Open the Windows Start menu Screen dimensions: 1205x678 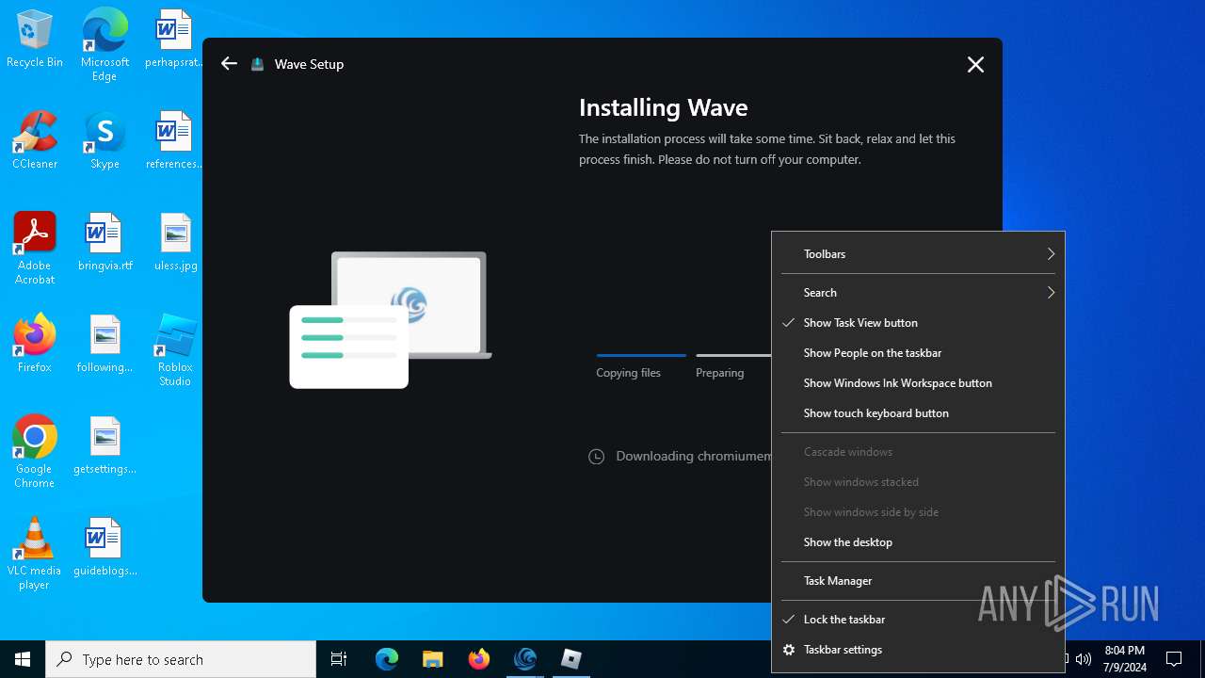click(23, 659)
